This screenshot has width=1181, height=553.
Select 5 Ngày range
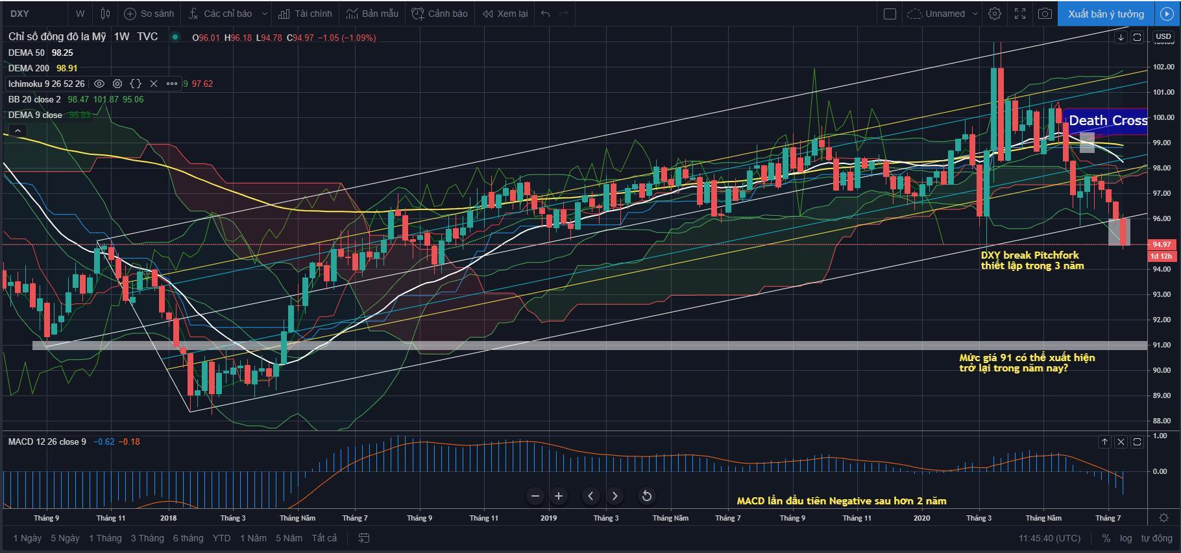65,538
